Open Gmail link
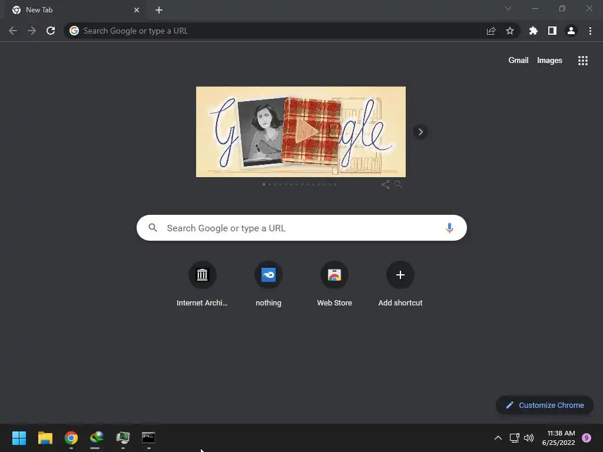 [x=518, y=61]
